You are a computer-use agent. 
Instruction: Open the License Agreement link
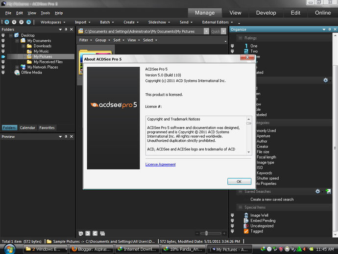pos(160,164)
